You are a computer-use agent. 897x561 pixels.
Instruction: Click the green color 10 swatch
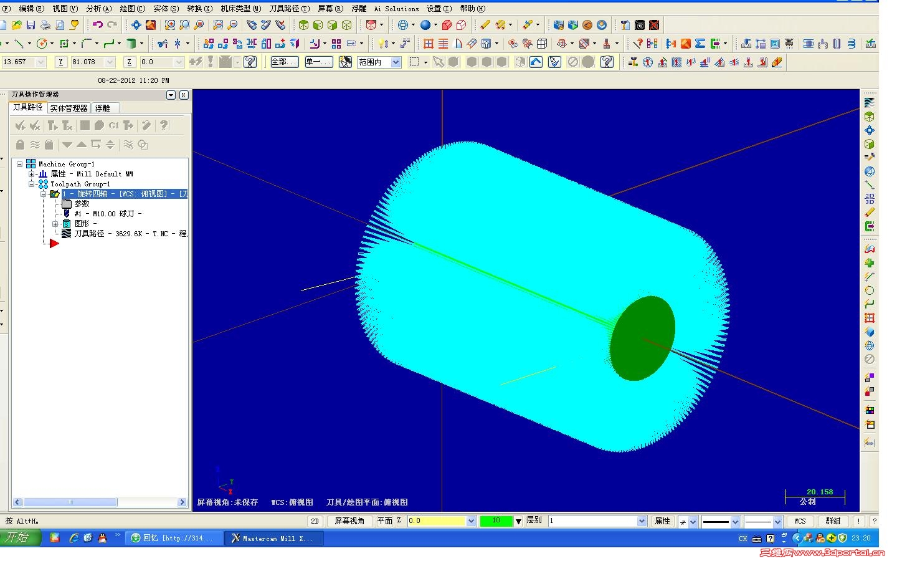[496, 521]
